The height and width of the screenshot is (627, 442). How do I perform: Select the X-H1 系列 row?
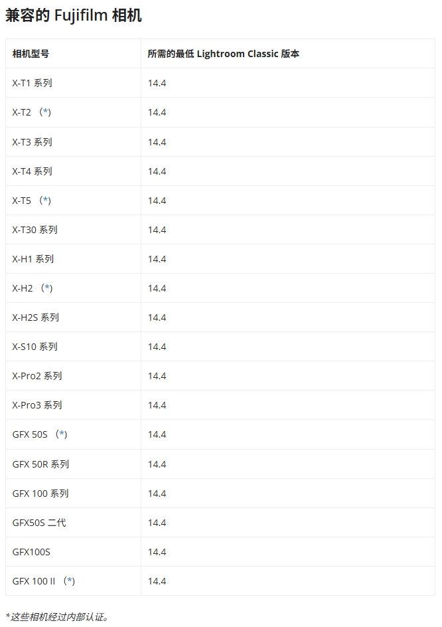[x=220, y=259]
